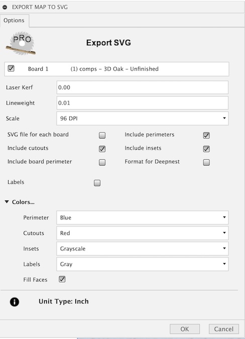Enable Include board perimeter checkbox
The image size is (245, 339).
[x=102, y=162]
